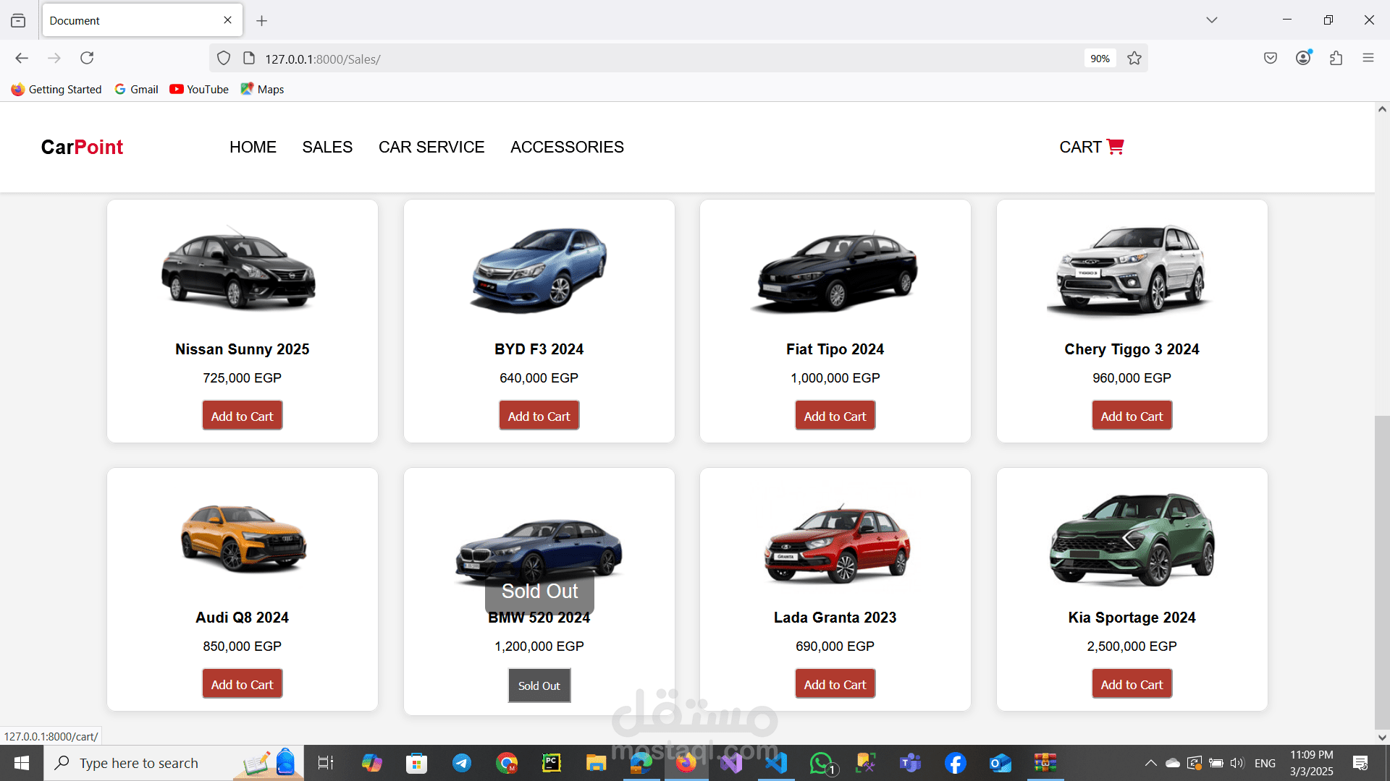Click the Save to Pocket icon
This screenshot has width=1390, height=781.
click(1271, 58)
